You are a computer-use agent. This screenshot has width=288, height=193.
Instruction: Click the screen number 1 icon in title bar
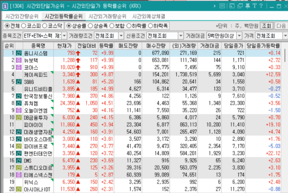coord(5,6)
